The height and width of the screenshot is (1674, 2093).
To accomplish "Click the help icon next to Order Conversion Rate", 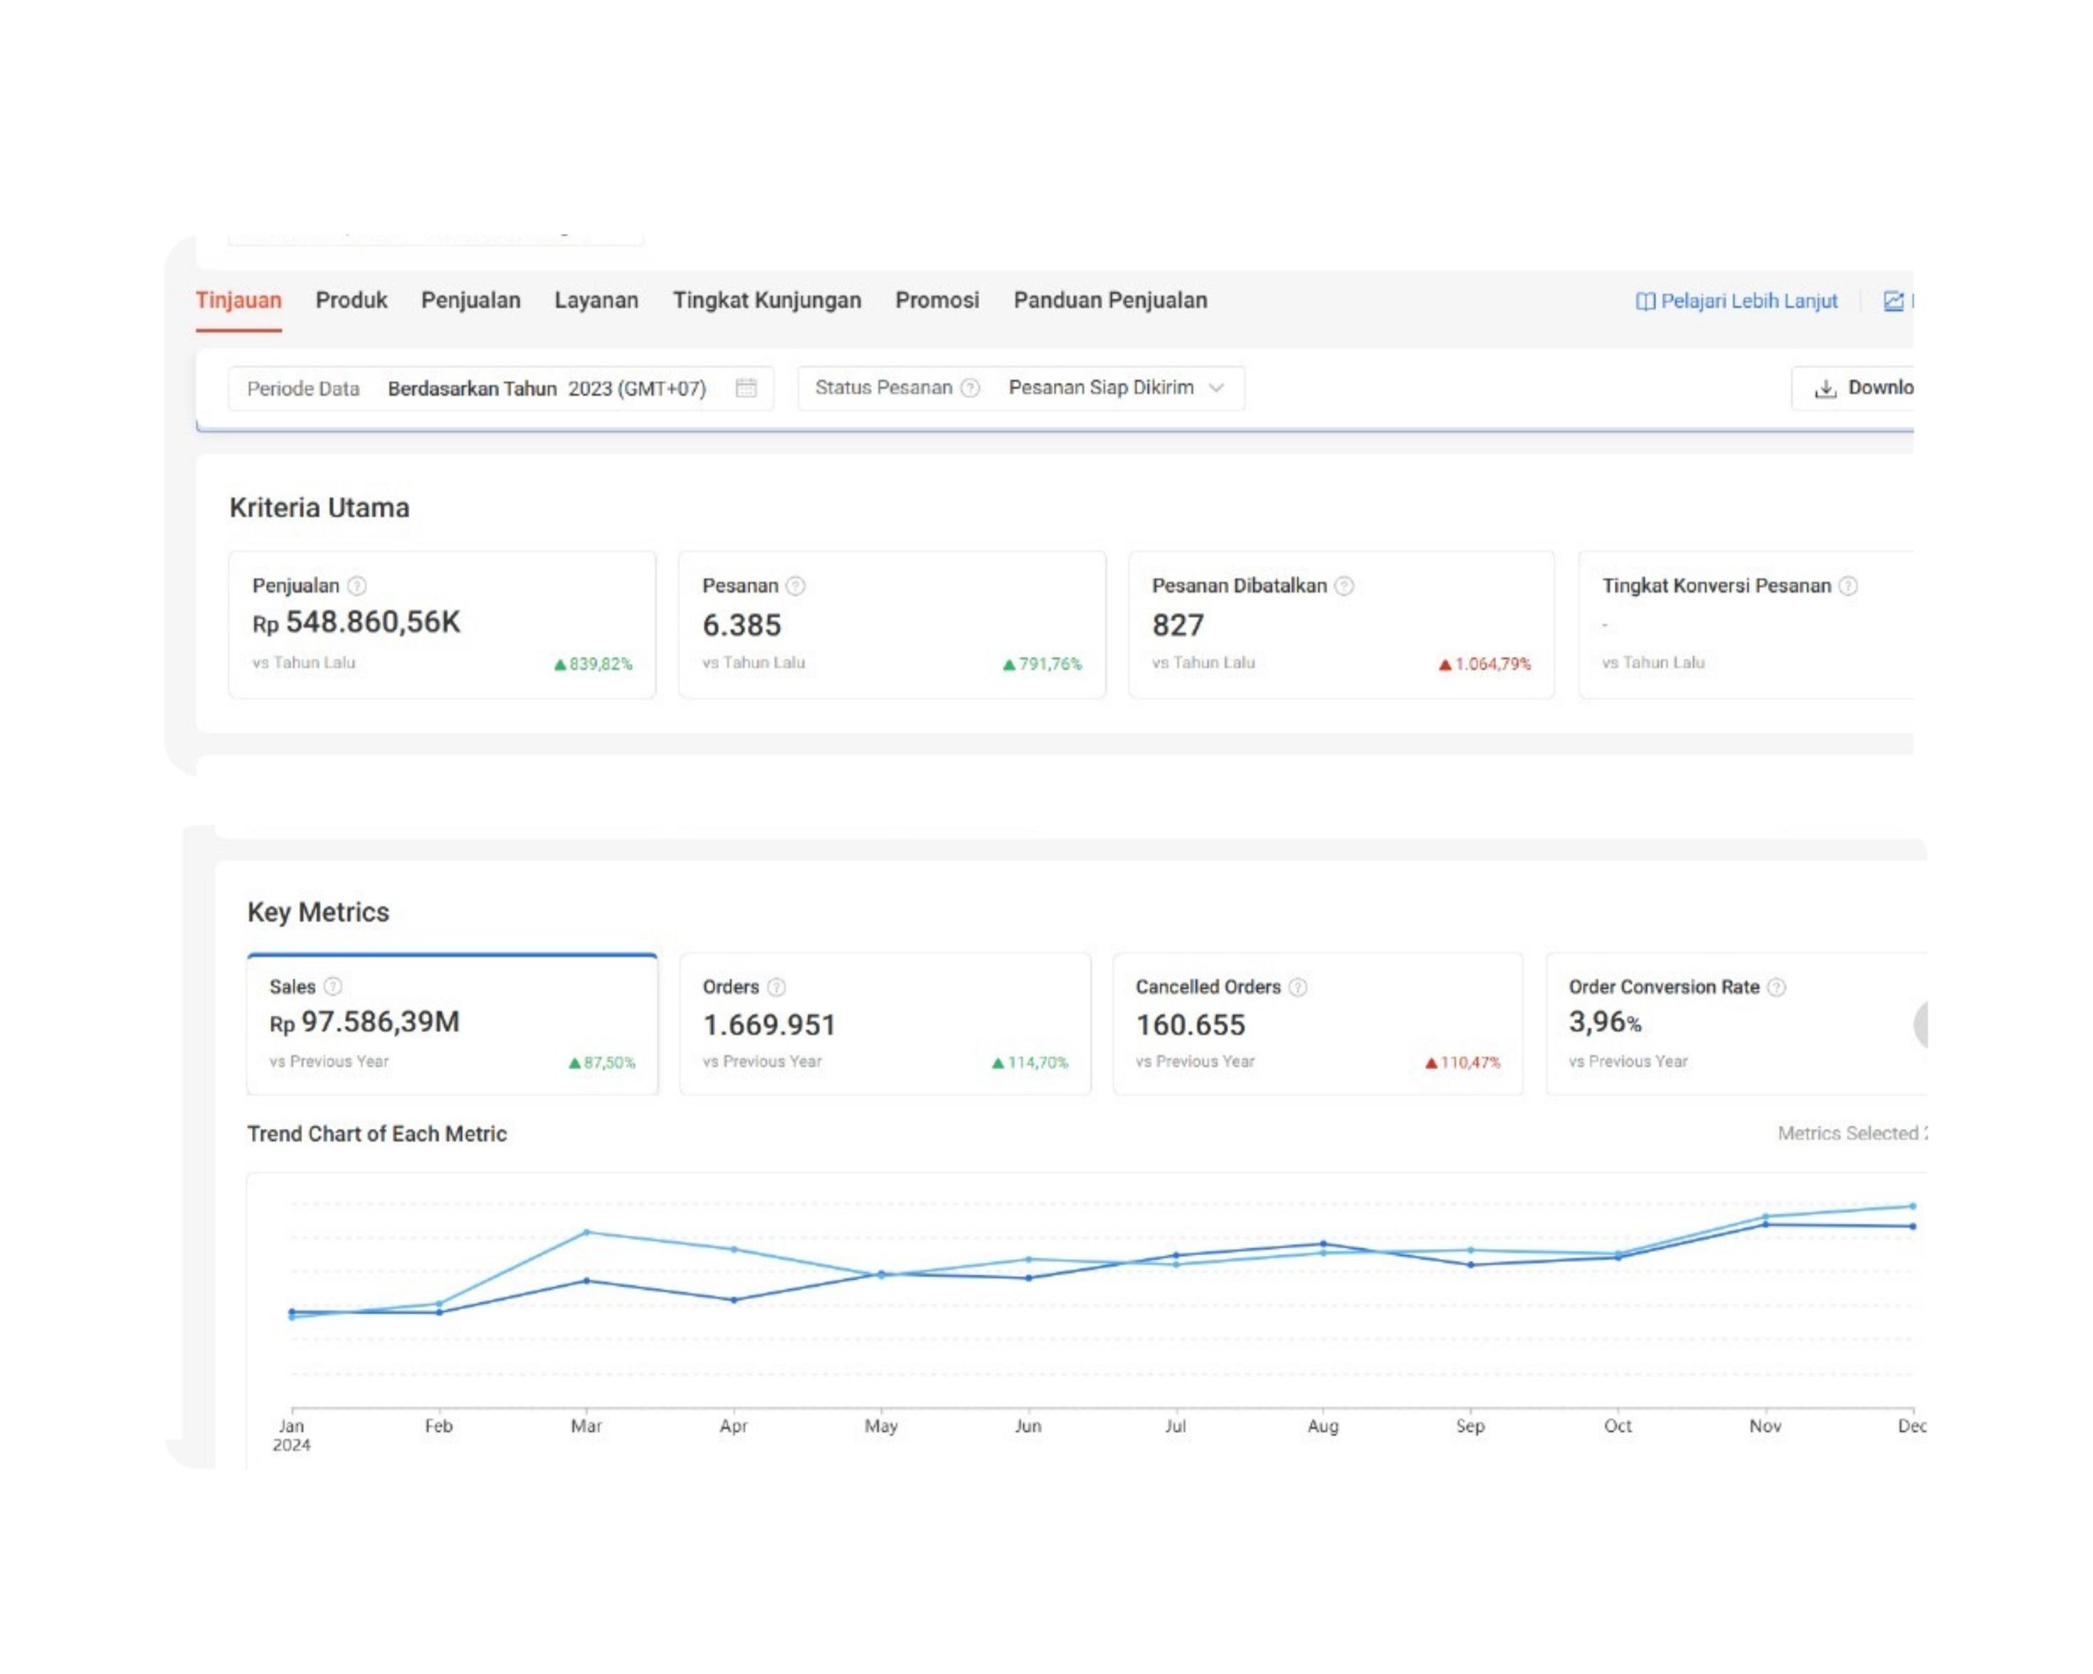I will point(1776,988).
